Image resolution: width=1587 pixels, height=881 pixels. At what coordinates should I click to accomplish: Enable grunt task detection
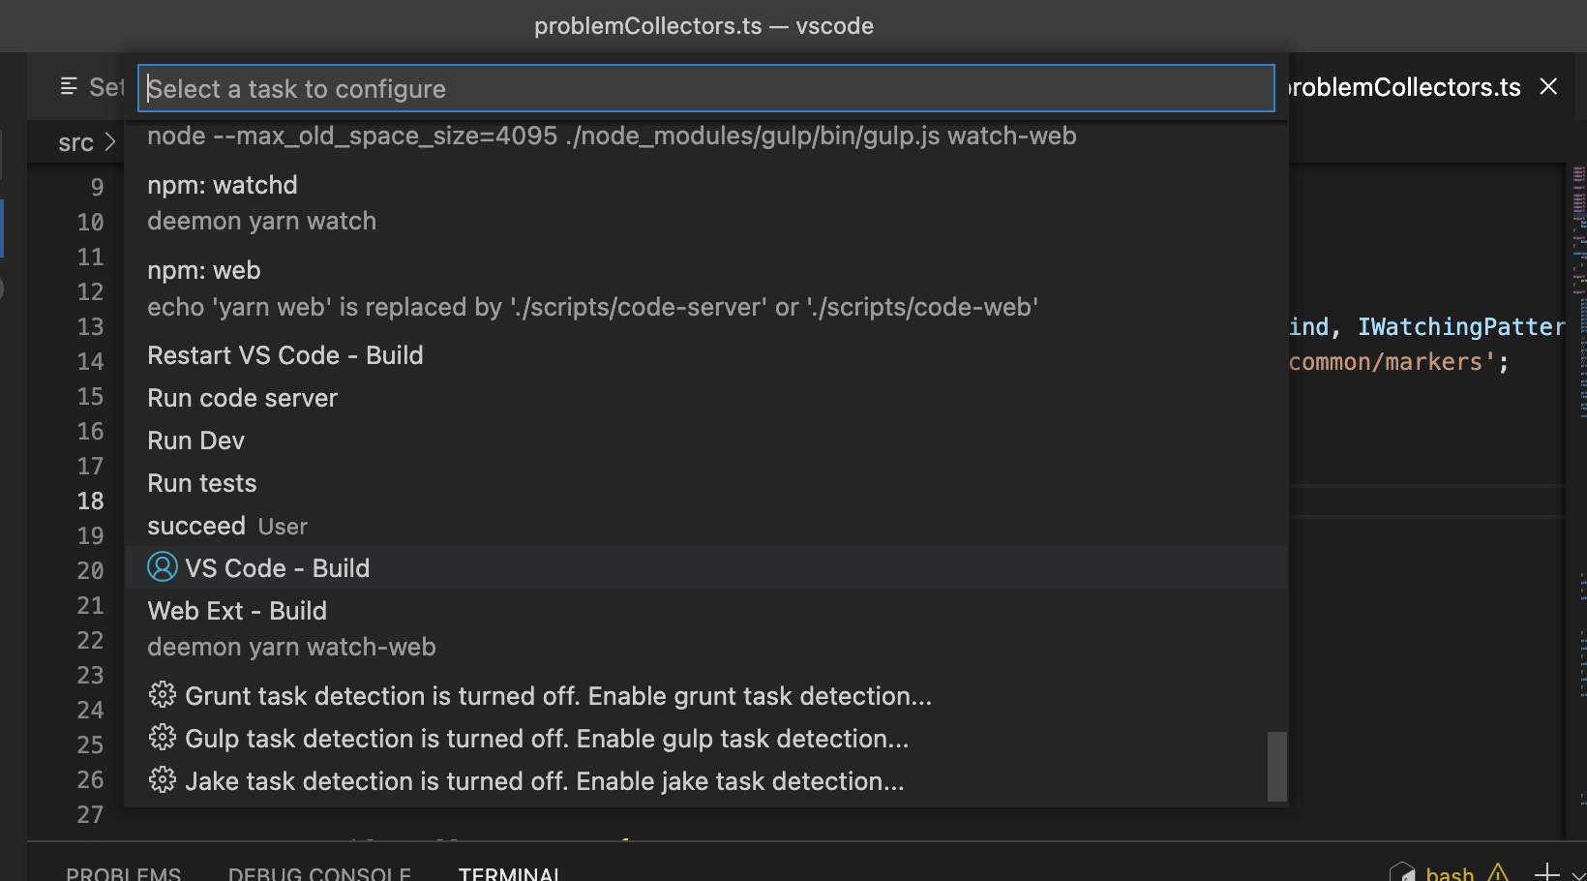(558, 695)
